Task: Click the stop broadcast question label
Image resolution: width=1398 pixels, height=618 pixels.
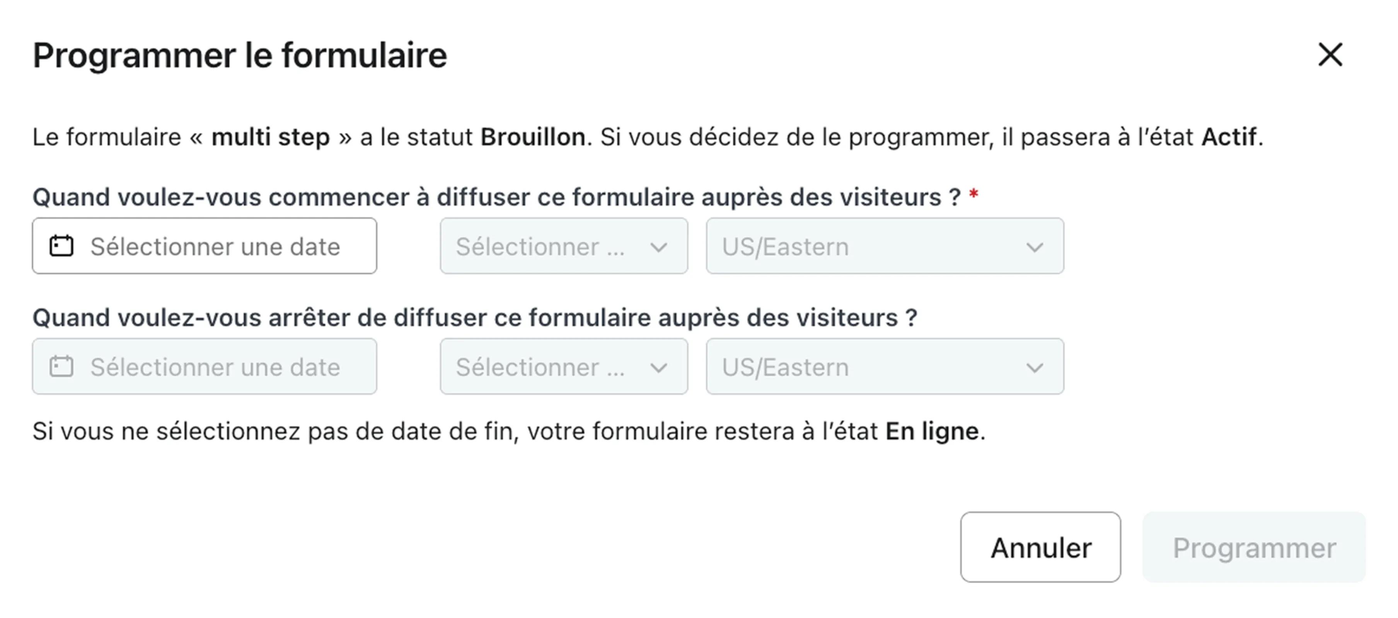Action: pyautogui.click(x=475, y=317)
